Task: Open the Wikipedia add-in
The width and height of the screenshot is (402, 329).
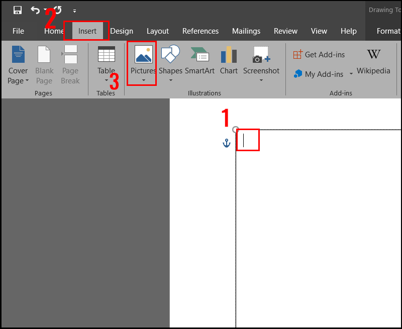Action: click(x=373, y=62)
